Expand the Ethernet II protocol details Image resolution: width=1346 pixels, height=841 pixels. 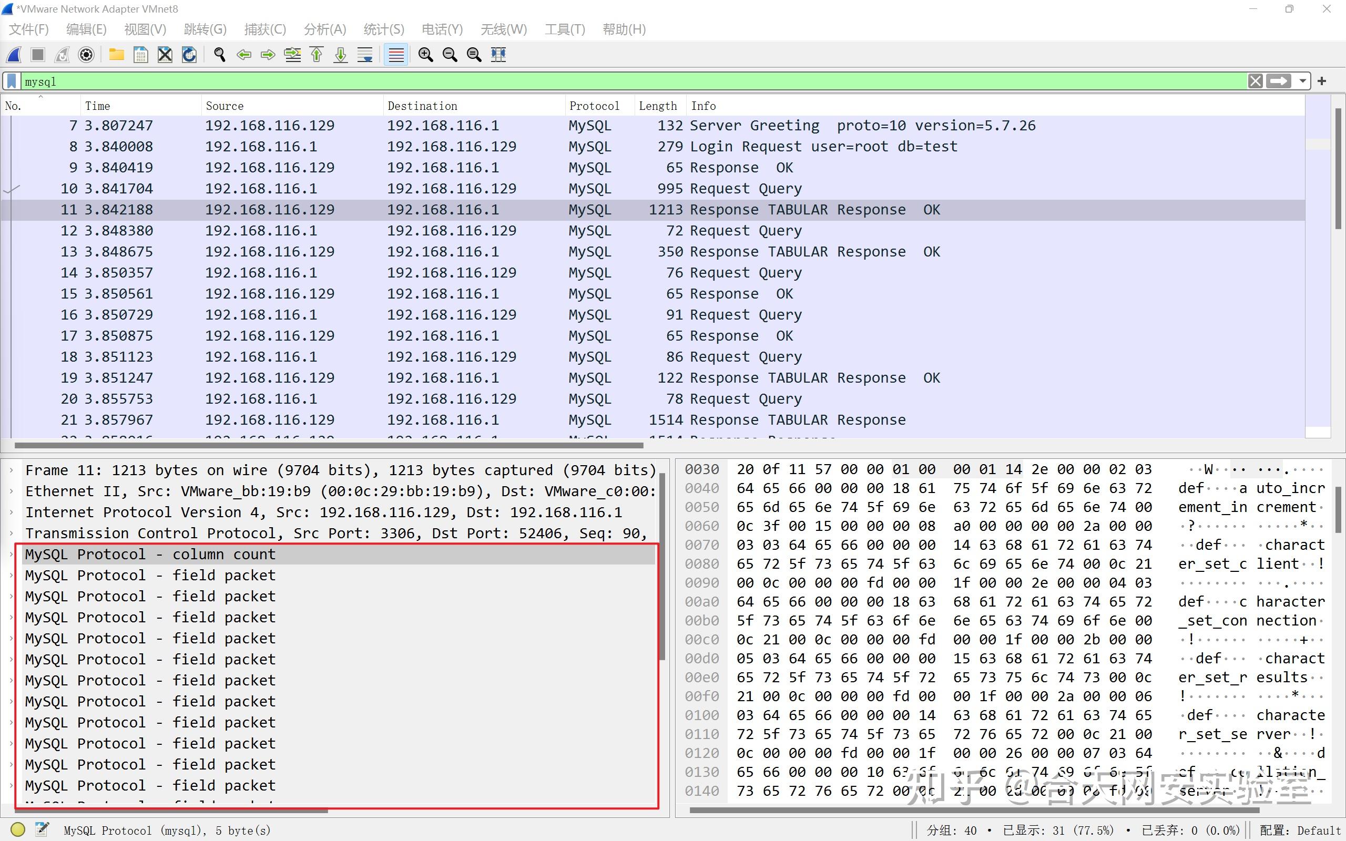(11, 490)
